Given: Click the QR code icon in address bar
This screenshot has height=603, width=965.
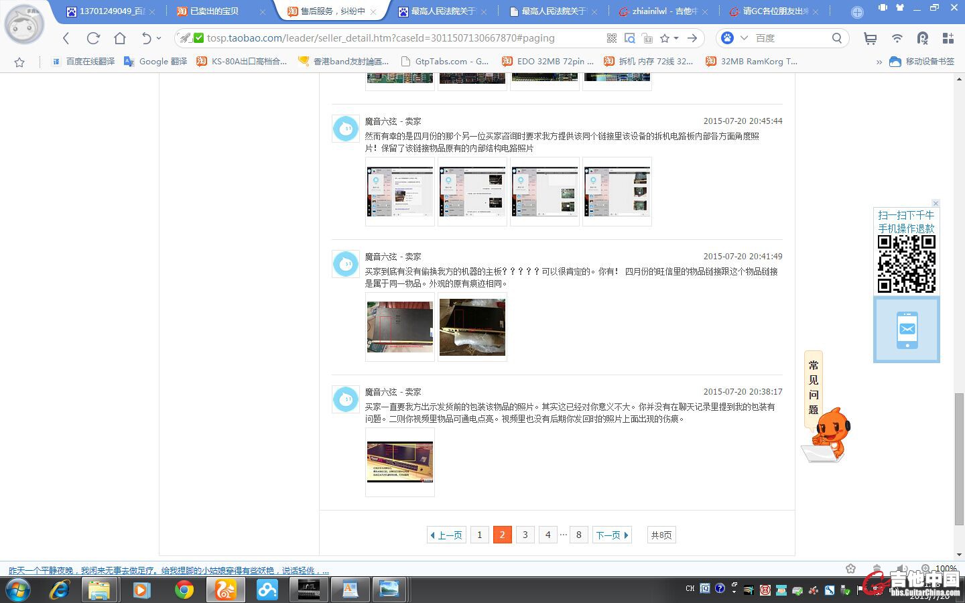Looking at the screenshot, I should 611,38.
